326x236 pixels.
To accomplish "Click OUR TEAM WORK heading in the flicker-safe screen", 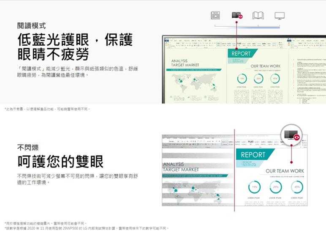I will [285, 171].
